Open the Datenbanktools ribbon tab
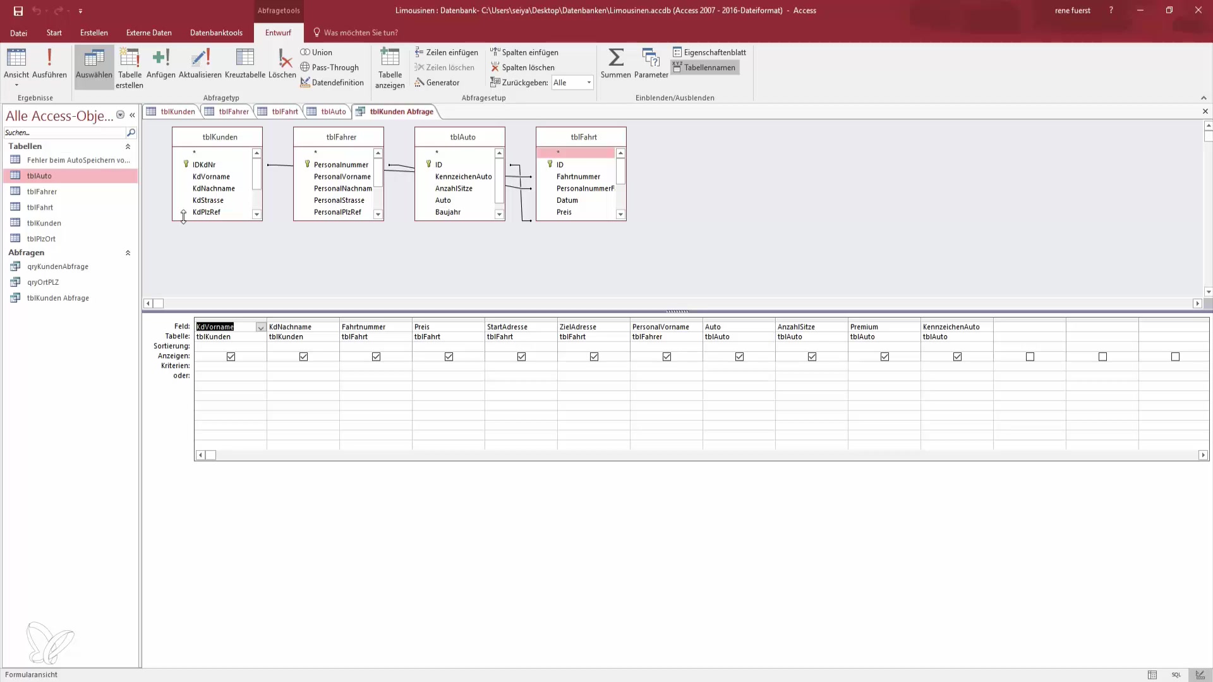 pos(216,33)
